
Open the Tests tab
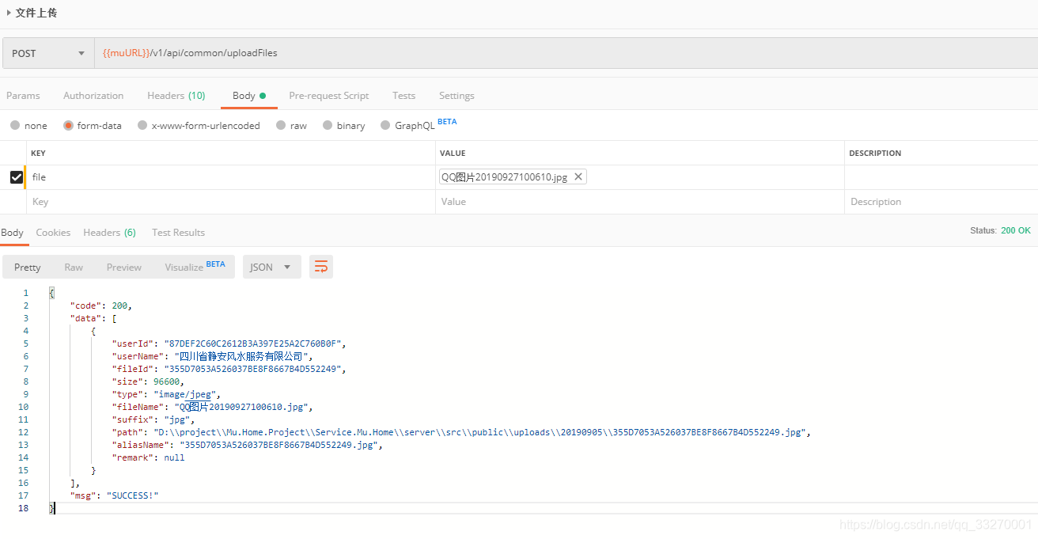click(x=403, y=95)
